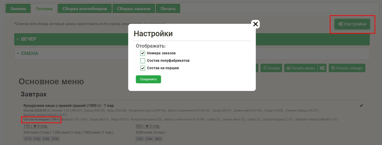Open Настройки with the green gear button

(x=352, y=24)
